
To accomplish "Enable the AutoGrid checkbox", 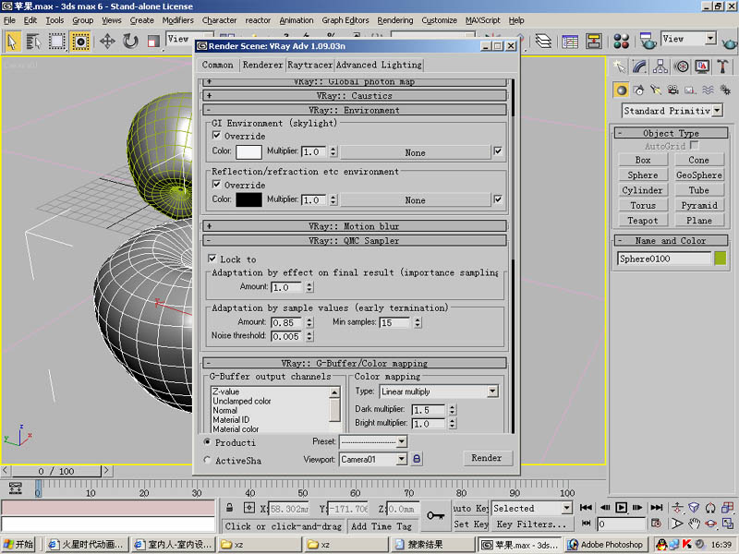I will pos(694,145).
